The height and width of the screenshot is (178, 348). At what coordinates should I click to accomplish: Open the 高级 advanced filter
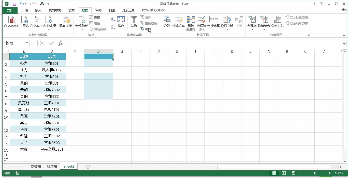pos(146,29)
